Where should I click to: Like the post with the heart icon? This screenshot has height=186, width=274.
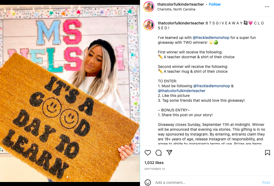pos(148,153)
